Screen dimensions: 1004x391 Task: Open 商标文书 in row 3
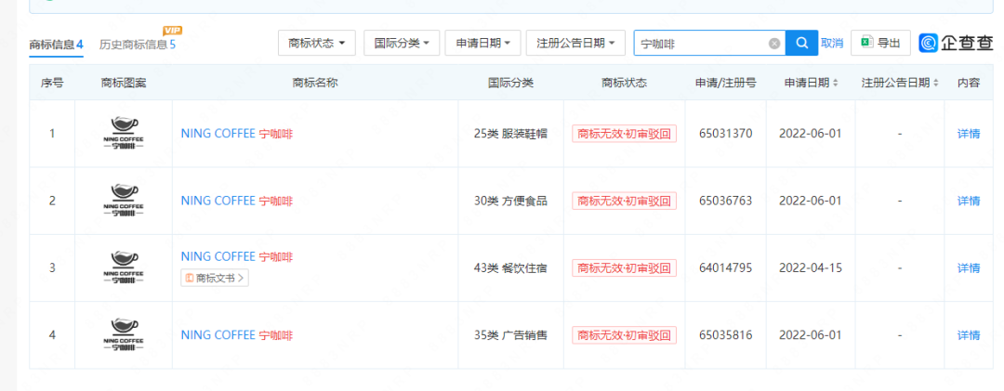tap(215, 278)
